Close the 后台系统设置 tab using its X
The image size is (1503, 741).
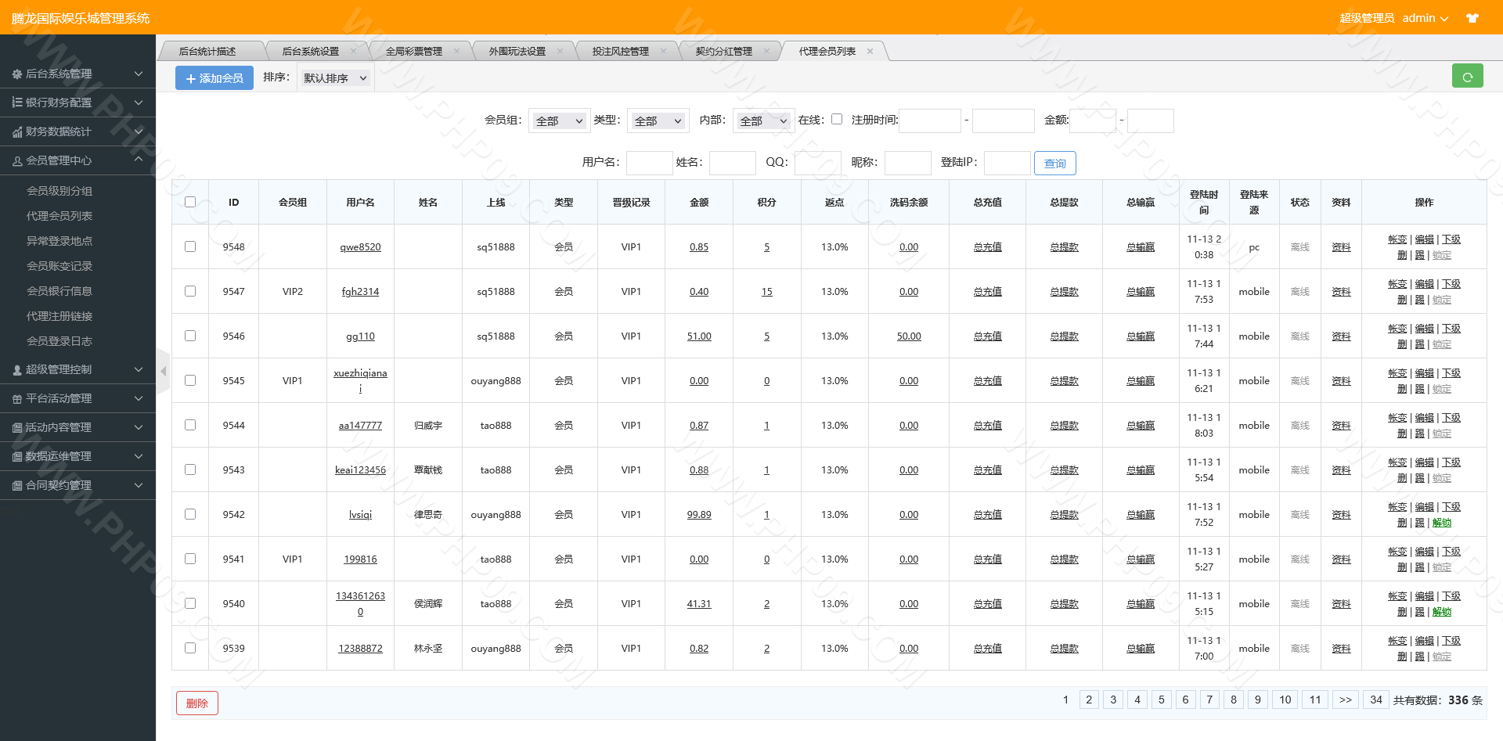(353, 52)
